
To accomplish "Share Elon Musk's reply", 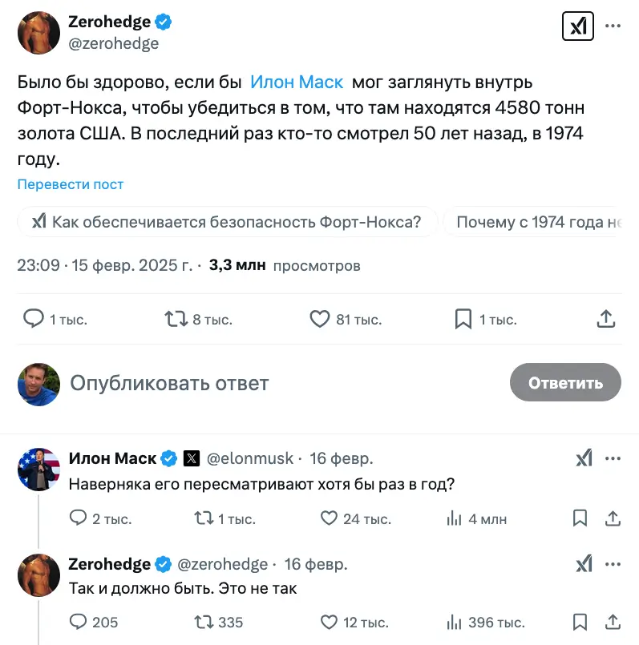I will coord(613,518).
